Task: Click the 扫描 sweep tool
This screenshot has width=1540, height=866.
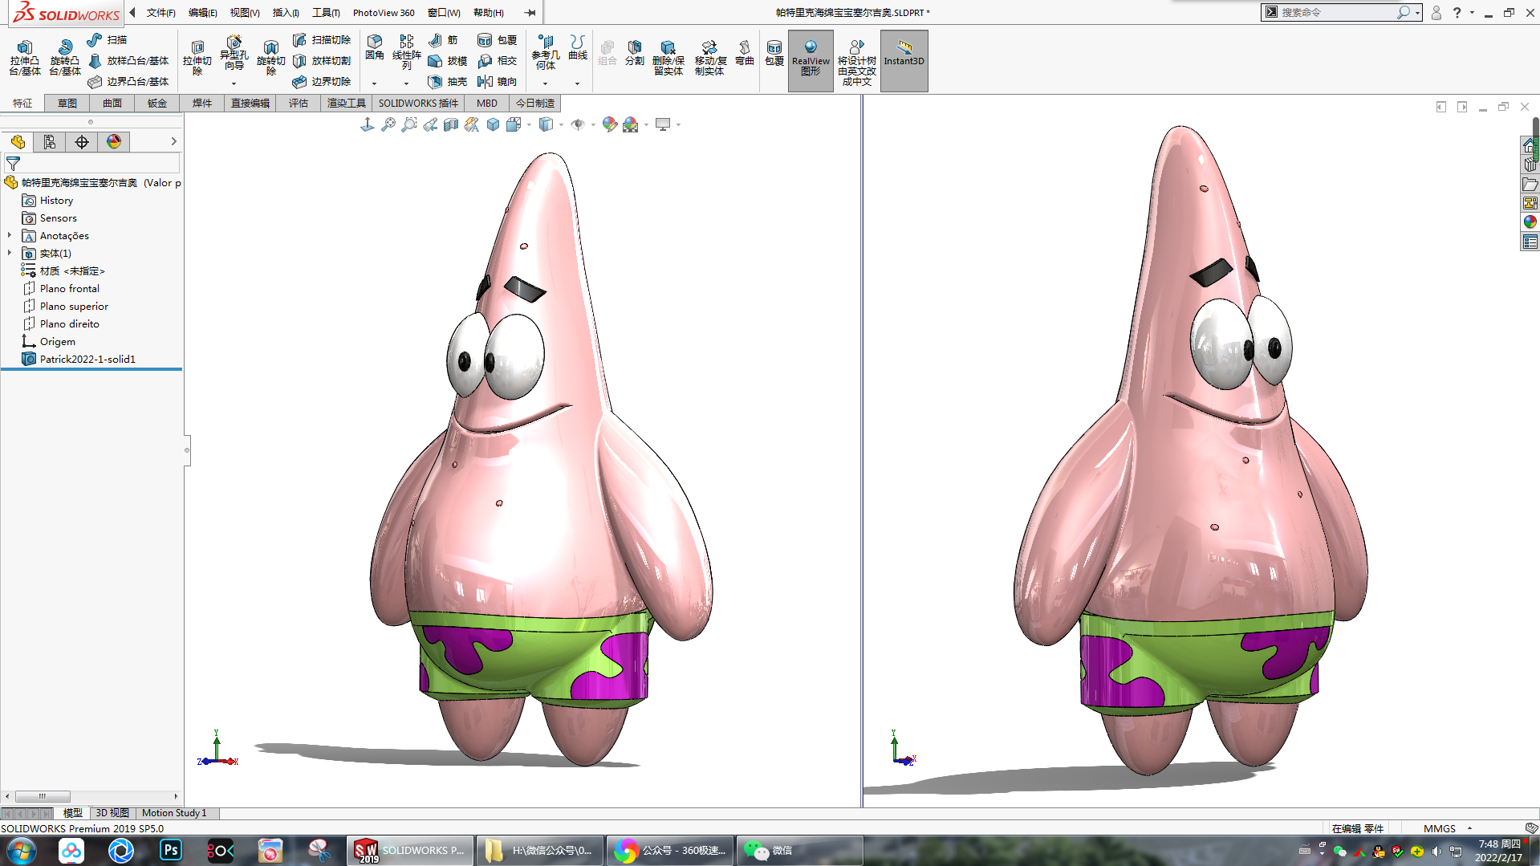Action: point(108,39)
